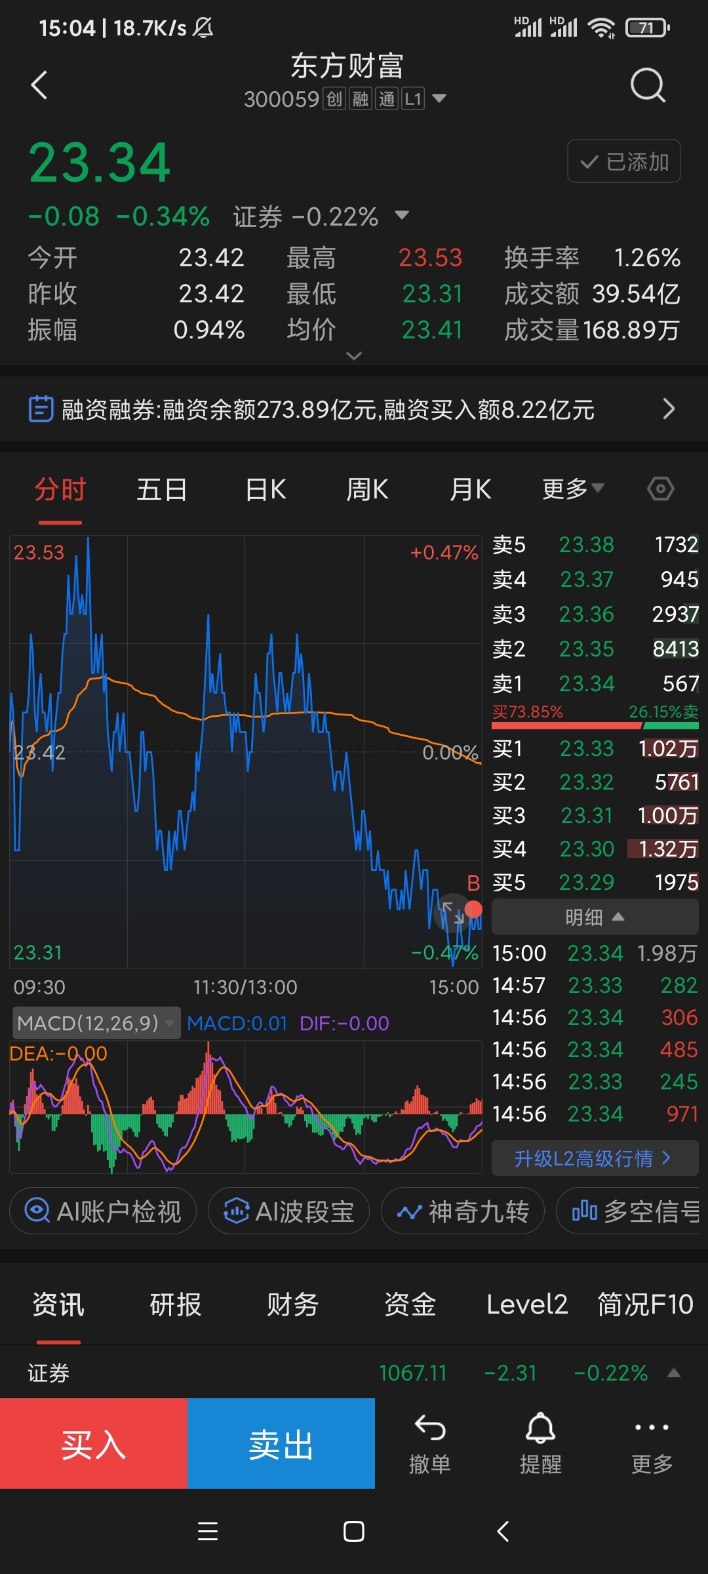Tap the blue 卖出 sell button
The width and height of the screenshot is (708, 1574).
pyautogui.click(x=281, y=1443)
